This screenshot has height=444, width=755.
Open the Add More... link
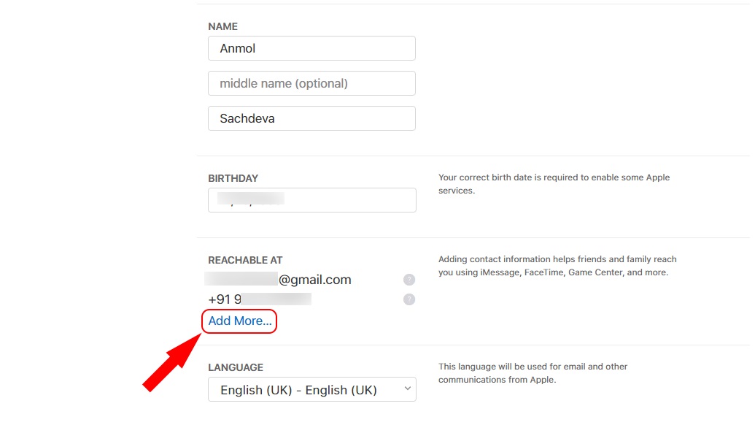tap(239, 321)
